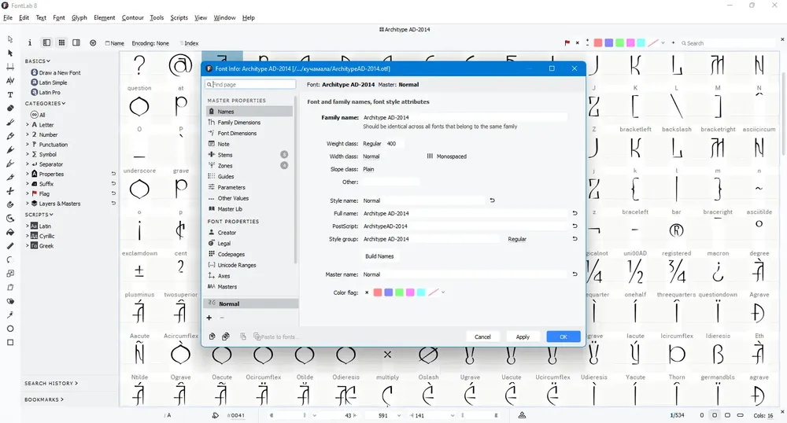Select the black Element arrow tool
Screen dimensions: 787x423
(10, 53)
